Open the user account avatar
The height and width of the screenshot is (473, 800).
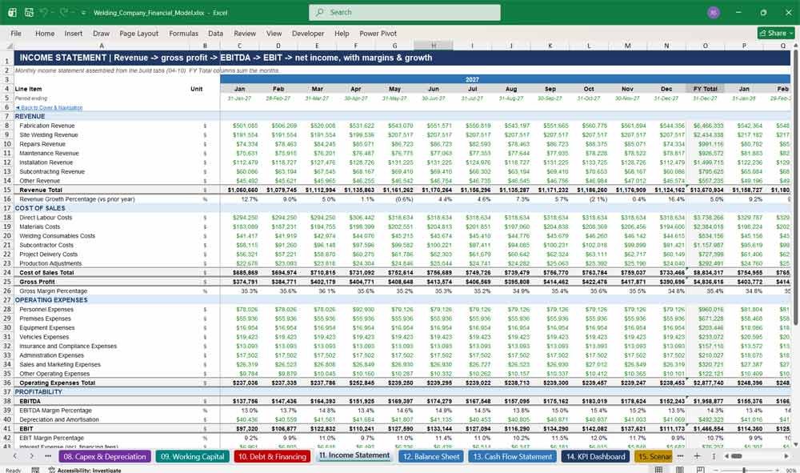pos(714,12)
